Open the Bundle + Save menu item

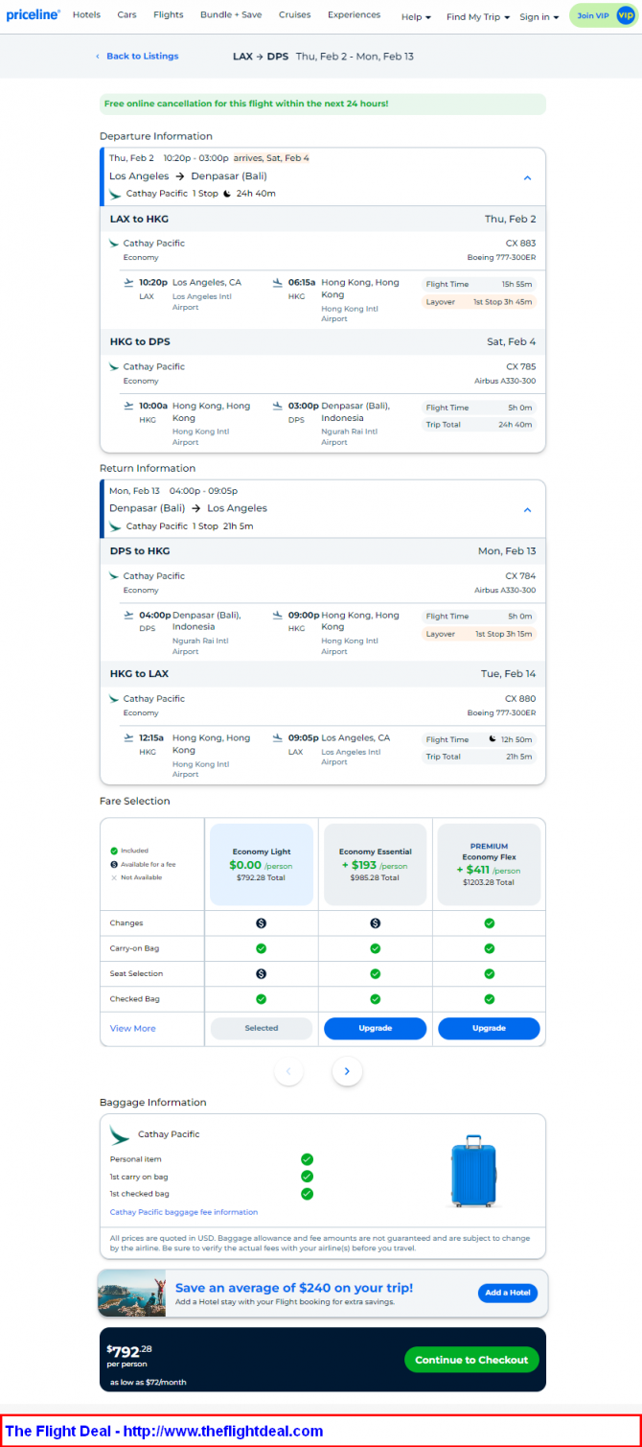coord(231,15)
